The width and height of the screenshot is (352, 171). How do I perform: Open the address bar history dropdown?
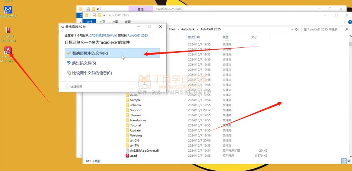[292, 29]
